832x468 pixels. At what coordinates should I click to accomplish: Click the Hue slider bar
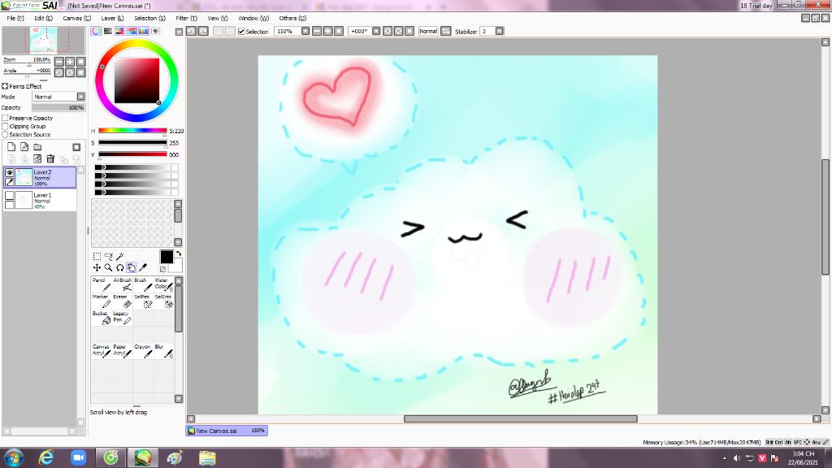click(132, 131)
